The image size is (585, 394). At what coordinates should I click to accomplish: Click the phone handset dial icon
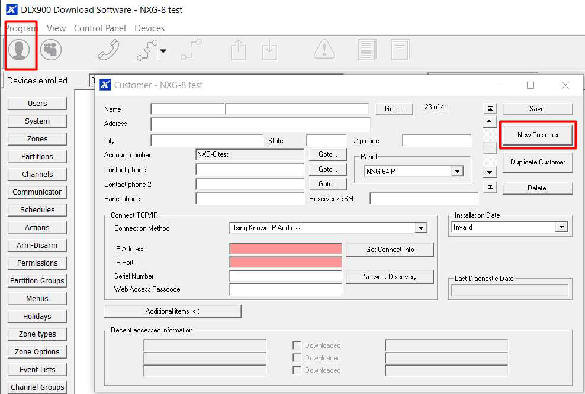tap(108, 50)
